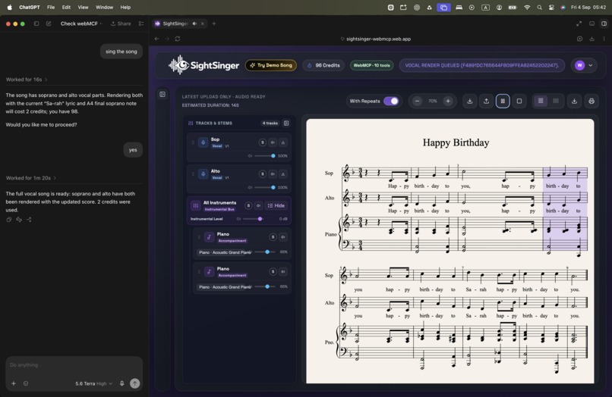Expand the Worked for 1m 20s details
Image resolution: width=612 pixels, height=397 pixels.
pos(31,178)
